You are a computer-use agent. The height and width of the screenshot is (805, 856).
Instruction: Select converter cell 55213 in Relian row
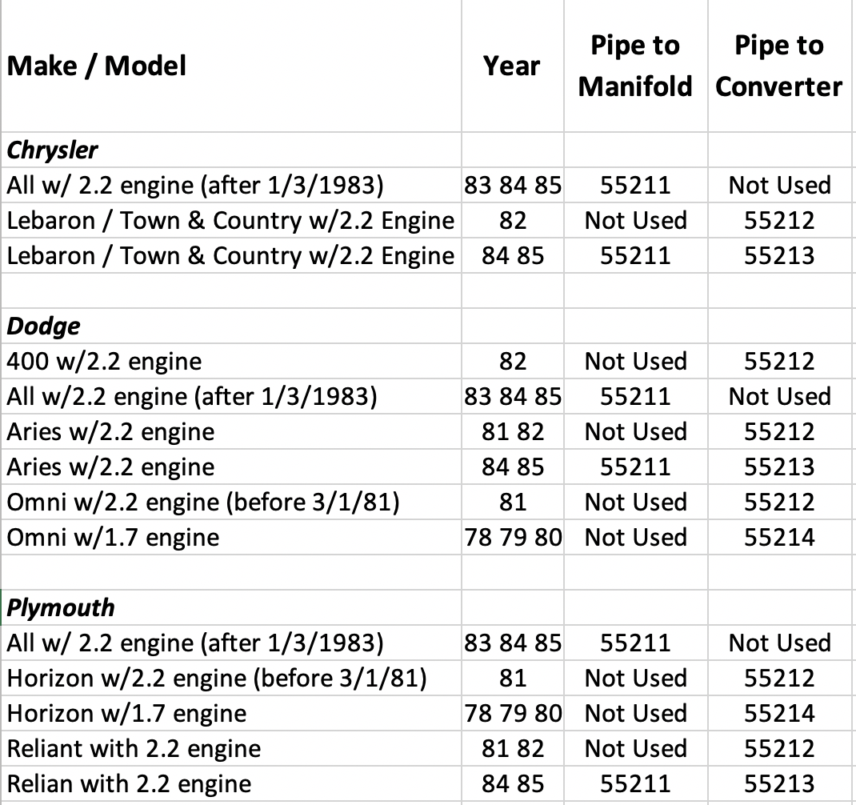pyautogui.click(x=779, y=784)
